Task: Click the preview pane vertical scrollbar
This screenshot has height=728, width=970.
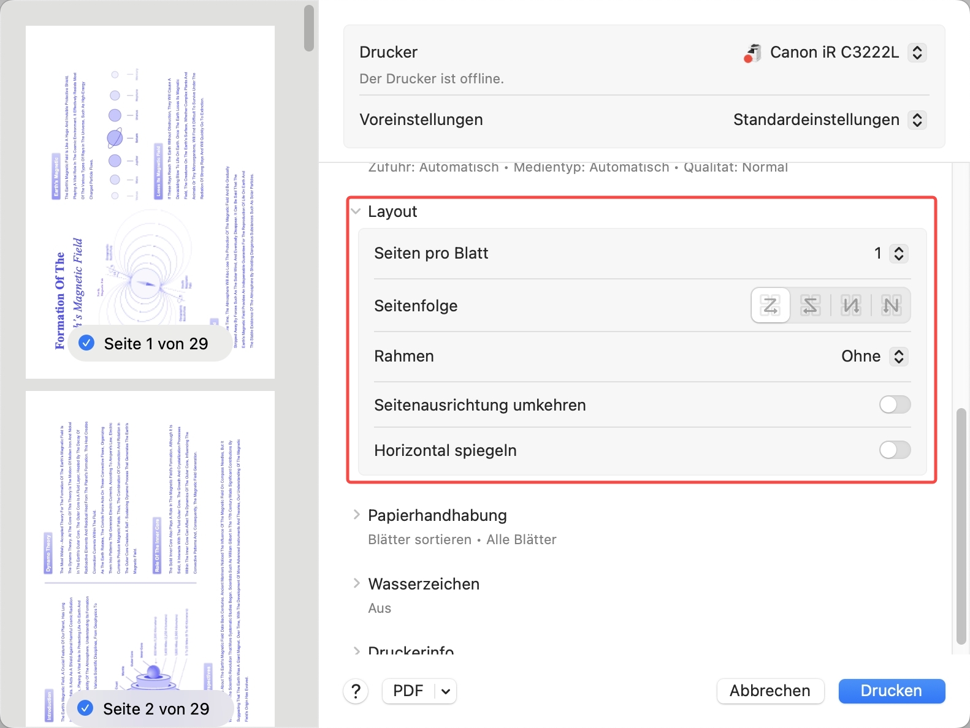Action: 309,29
